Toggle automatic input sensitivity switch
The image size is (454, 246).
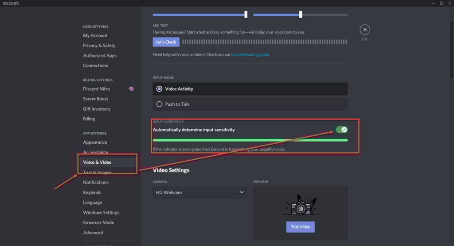tap(342, 130)
